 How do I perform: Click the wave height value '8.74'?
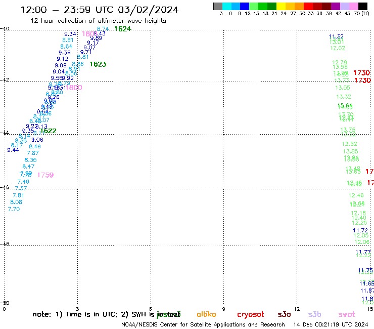coord(103,29)
